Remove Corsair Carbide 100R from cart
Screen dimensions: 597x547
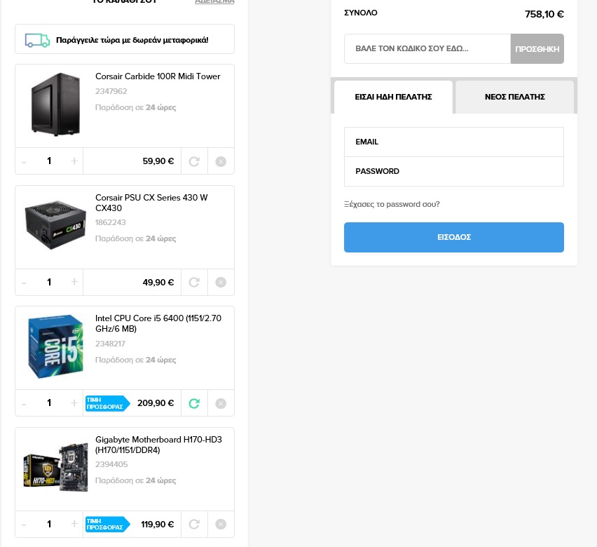[221, 161]
